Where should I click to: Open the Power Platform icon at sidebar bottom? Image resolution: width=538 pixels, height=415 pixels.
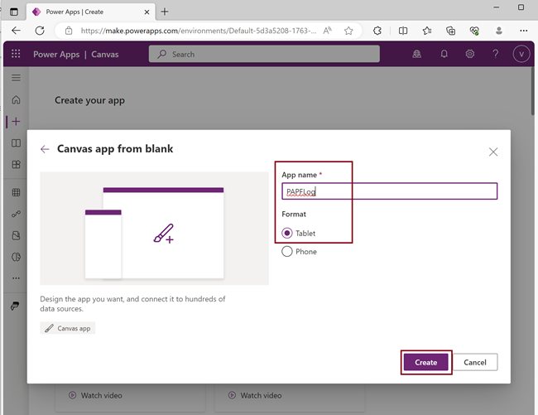[15, 306]
